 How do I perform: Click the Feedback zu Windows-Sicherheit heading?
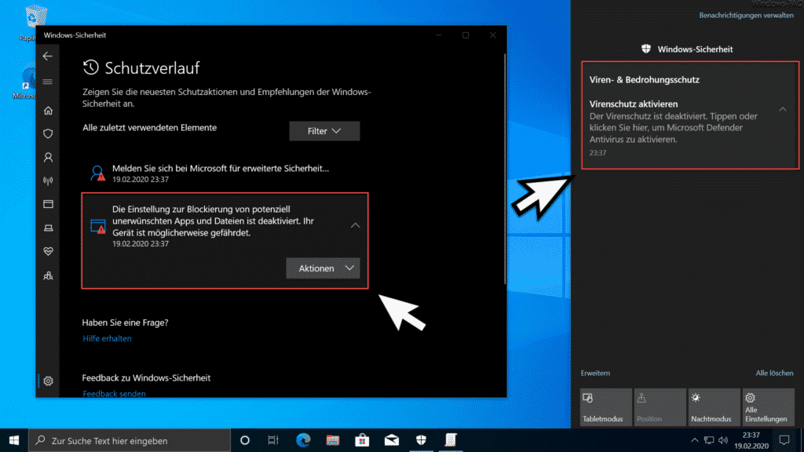(x=146, y=377)
